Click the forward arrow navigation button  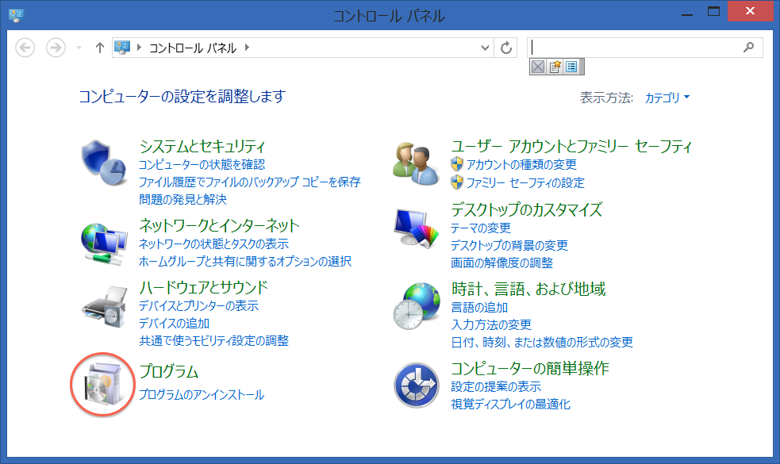56,48
